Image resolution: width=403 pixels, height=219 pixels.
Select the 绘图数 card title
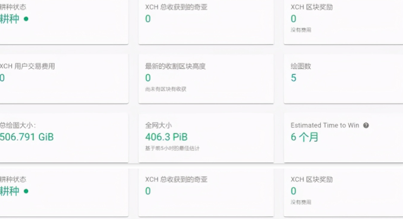coord(301,66)
